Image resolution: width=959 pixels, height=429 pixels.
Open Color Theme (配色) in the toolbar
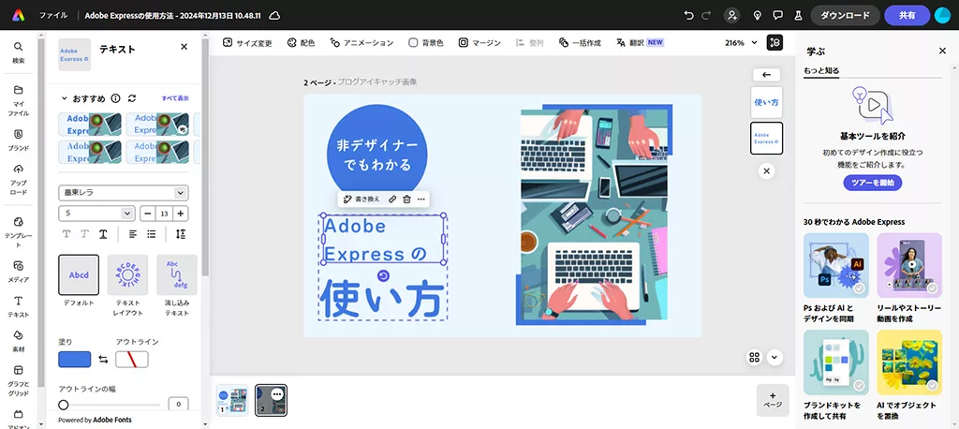301,43
